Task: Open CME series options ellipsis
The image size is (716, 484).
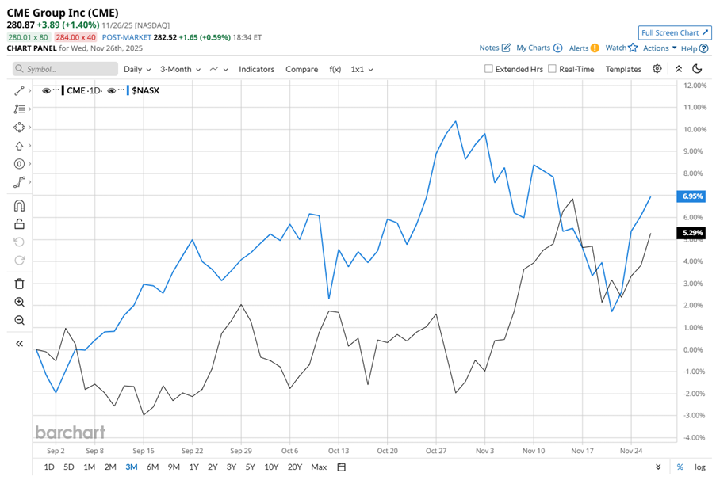Action: [x=56, y=90]
